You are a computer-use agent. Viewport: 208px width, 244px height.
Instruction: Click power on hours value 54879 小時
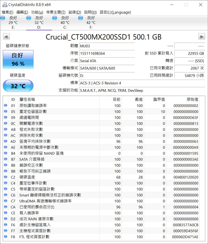(x=190, y=76)
